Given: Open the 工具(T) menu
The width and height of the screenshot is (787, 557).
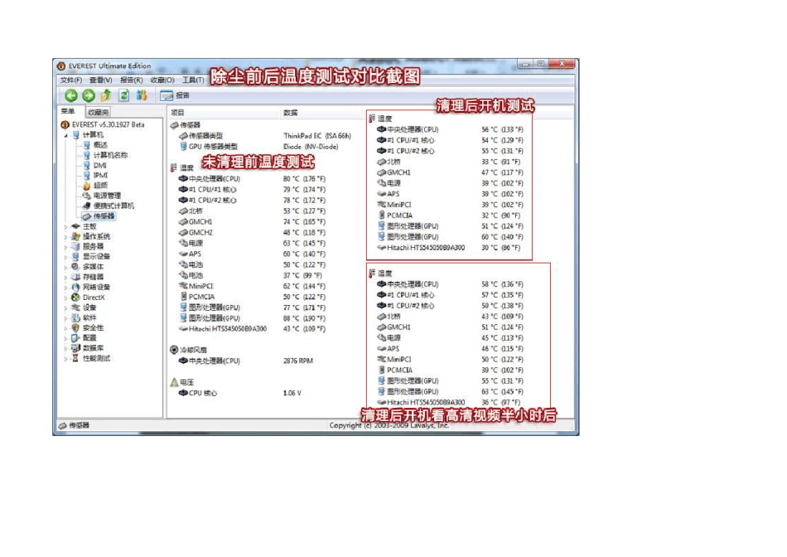Looking at the screenshot, I should (x=193, y=80).
